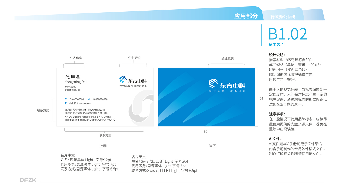
Task: Click the 联系方式 思源黑体 Light 字号:6.5pt line
Action: click(x=89, y=169)
